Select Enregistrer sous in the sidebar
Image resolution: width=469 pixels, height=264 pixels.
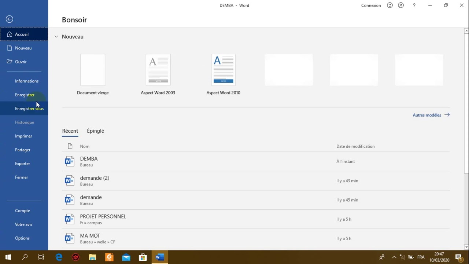coord(29,108)
